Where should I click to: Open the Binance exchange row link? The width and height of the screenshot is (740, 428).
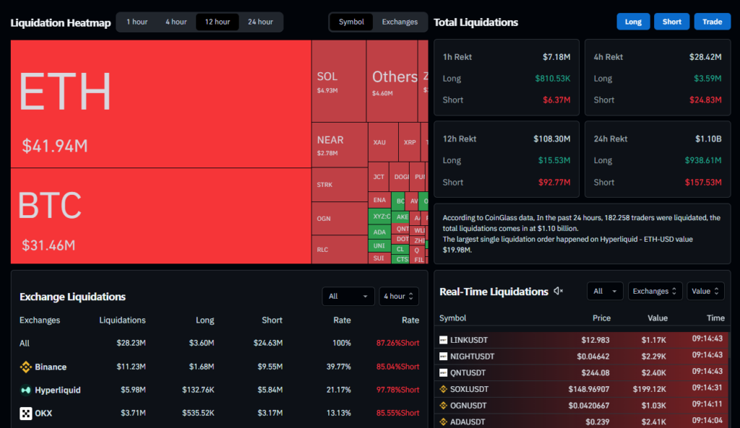51,367
